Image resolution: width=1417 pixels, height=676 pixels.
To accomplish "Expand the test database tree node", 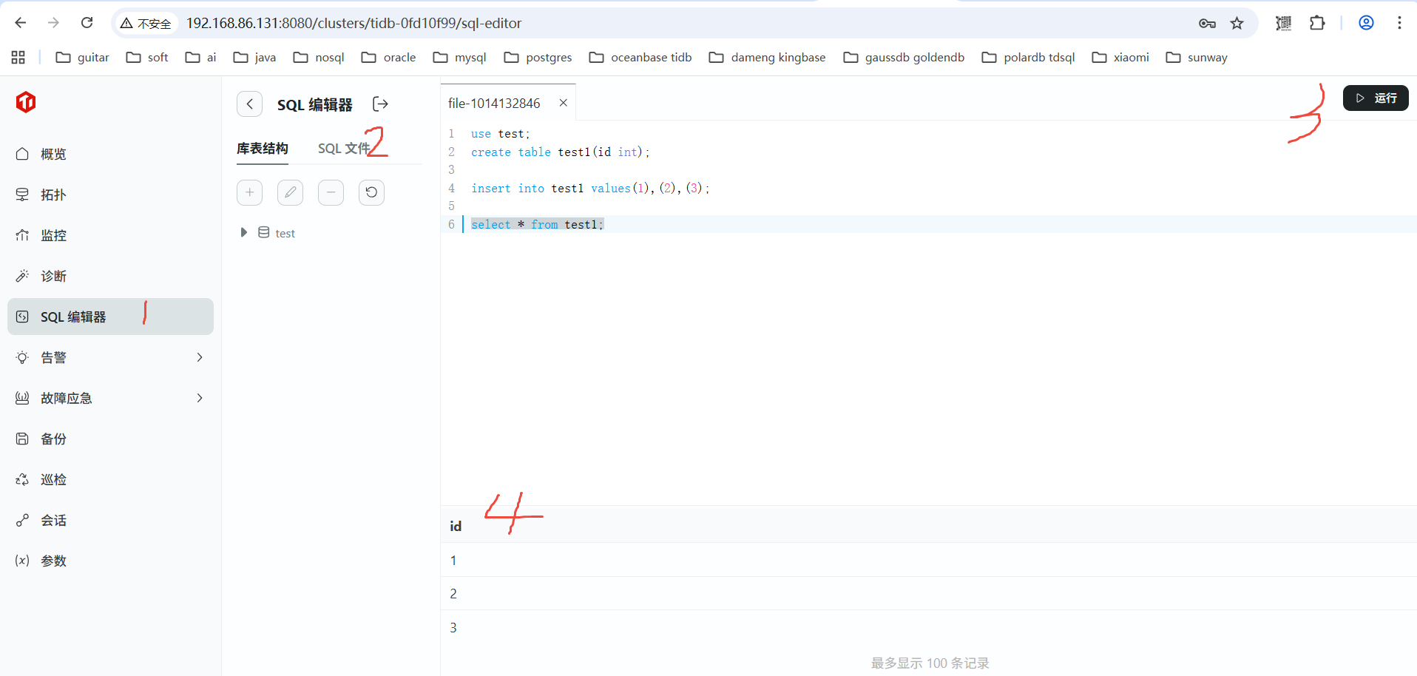I will coord(243,233).
